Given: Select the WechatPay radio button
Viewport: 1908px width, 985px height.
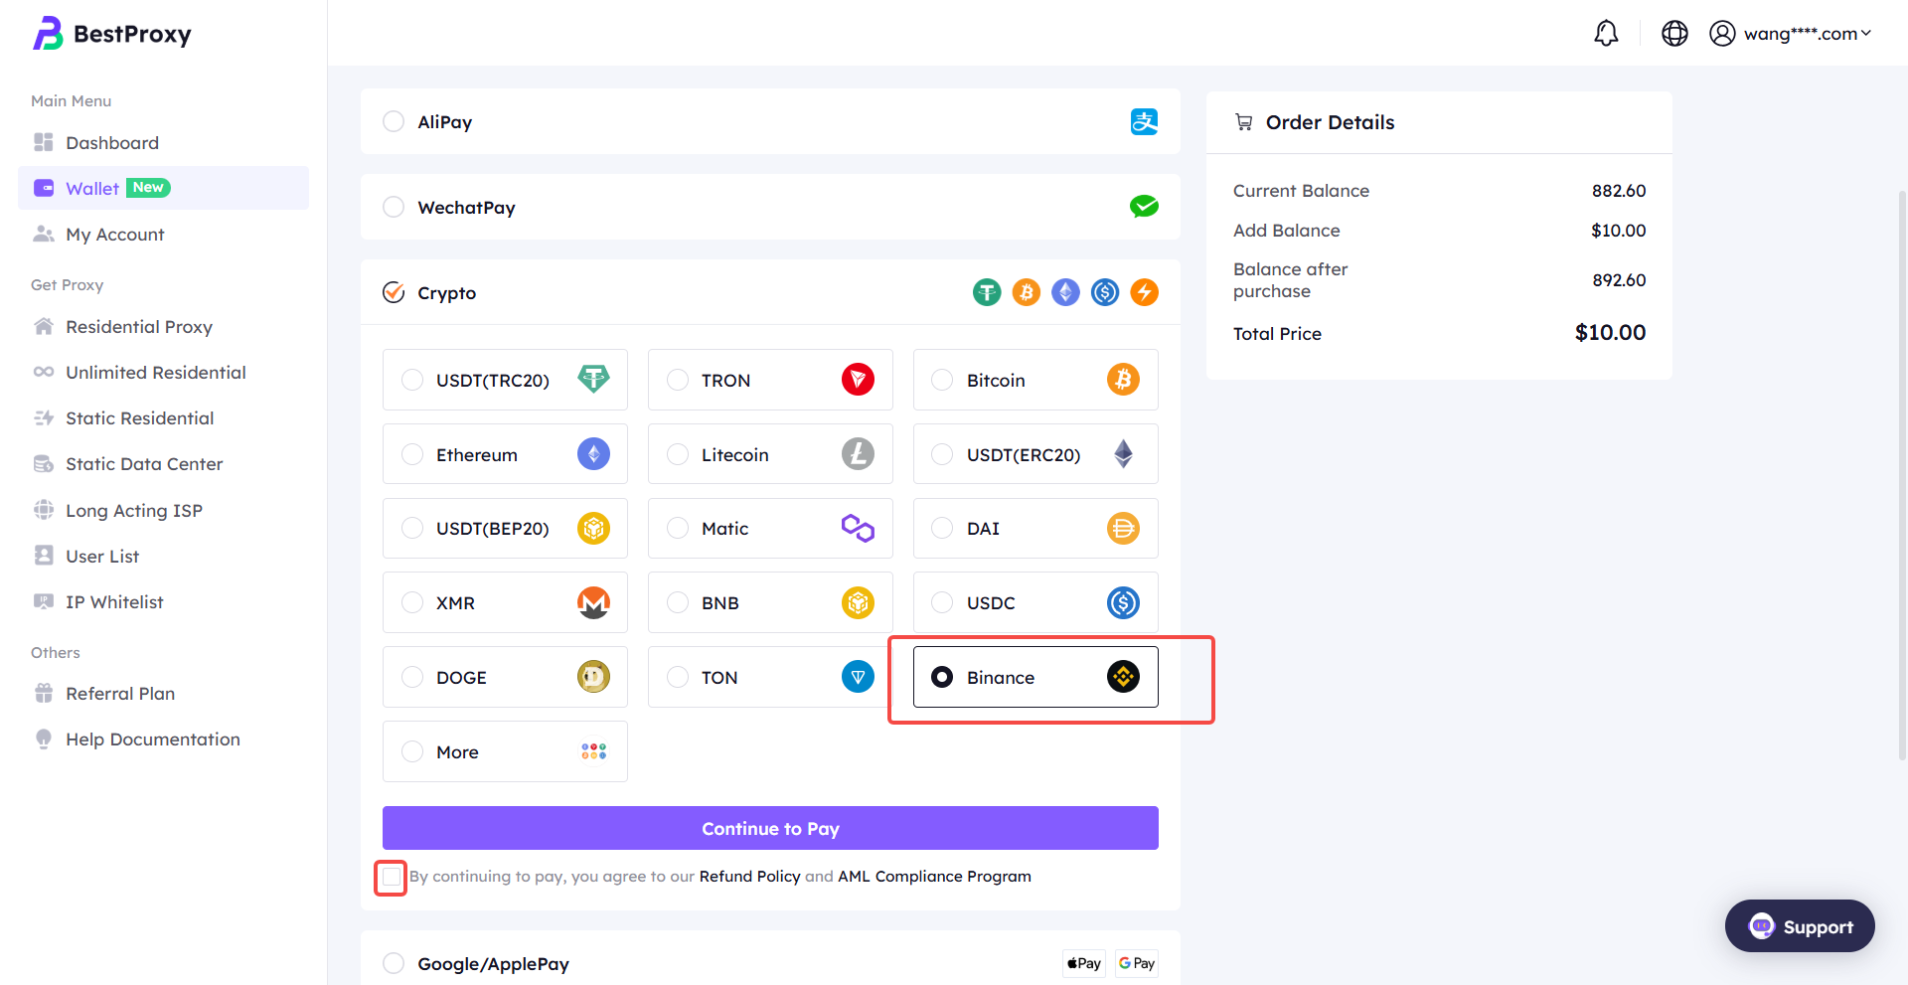Looking at the screenshot, I should click(394, 207).
